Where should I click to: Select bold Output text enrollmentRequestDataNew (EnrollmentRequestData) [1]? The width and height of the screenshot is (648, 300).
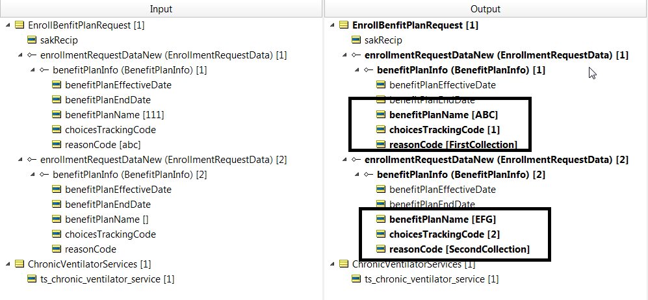497,55
